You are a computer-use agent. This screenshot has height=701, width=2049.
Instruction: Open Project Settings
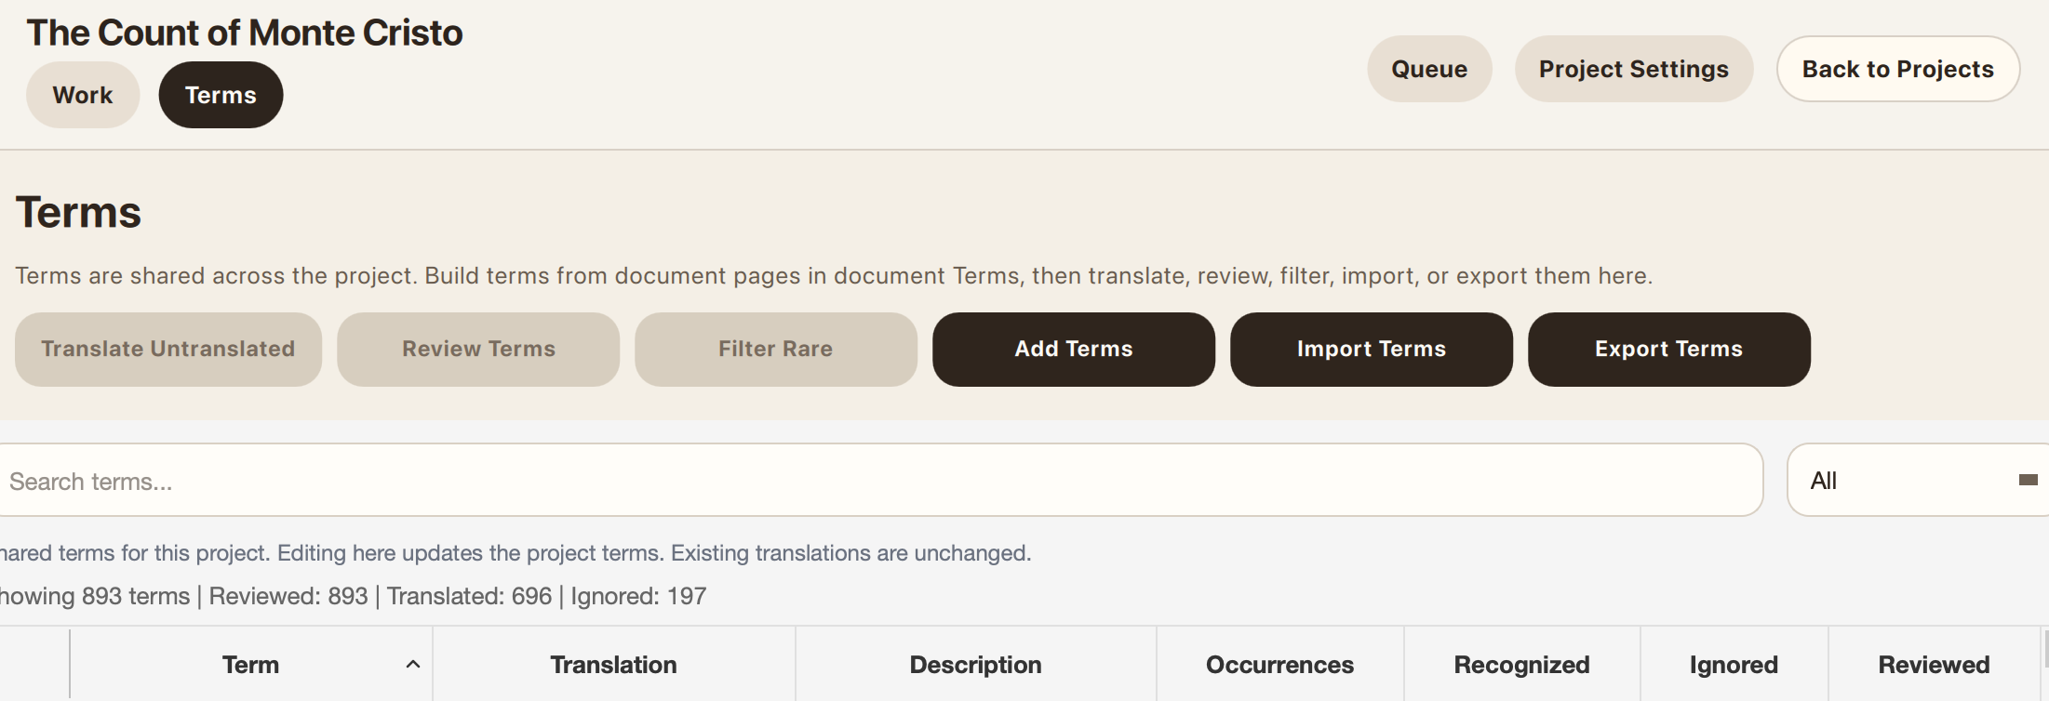(1634, 69)
